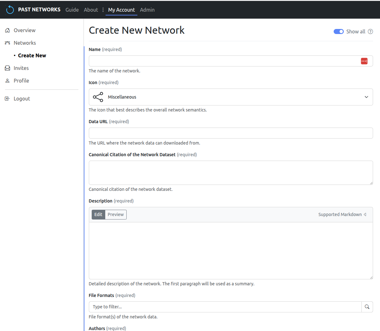Screen dimensions: 380x331
Task: Click into the Canonical Citation text area
Action: pyautogui.click(x=231, y=173)
